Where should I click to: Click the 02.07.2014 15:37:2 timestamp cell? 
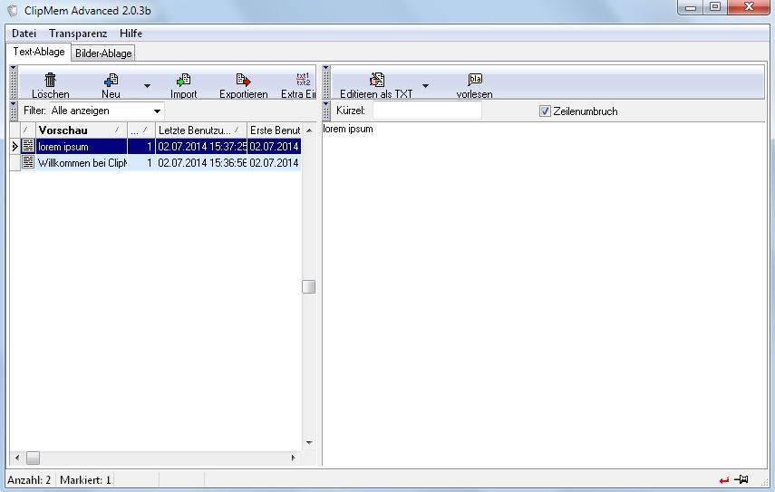[x=201, y=147]
